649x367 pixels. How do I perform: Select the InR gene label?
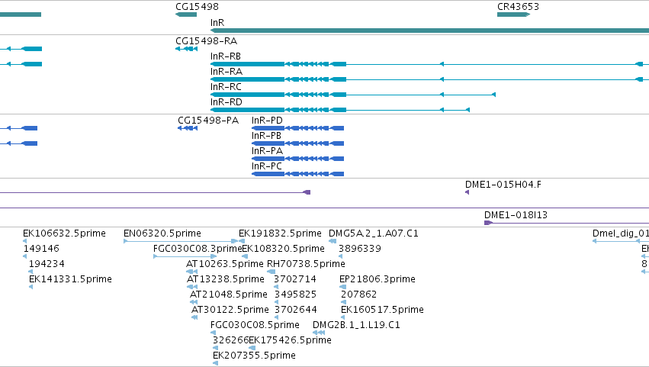tap(217, 23)
